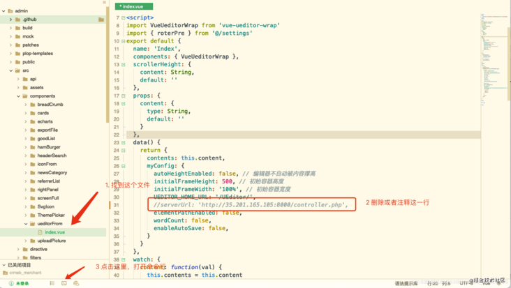The width and height of the screenshot is (511, 288).
Task: Expand the directive folder
Action: point(18,249)
